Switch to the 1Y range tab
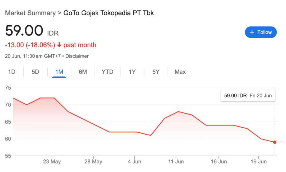 [x=132, y=72]
